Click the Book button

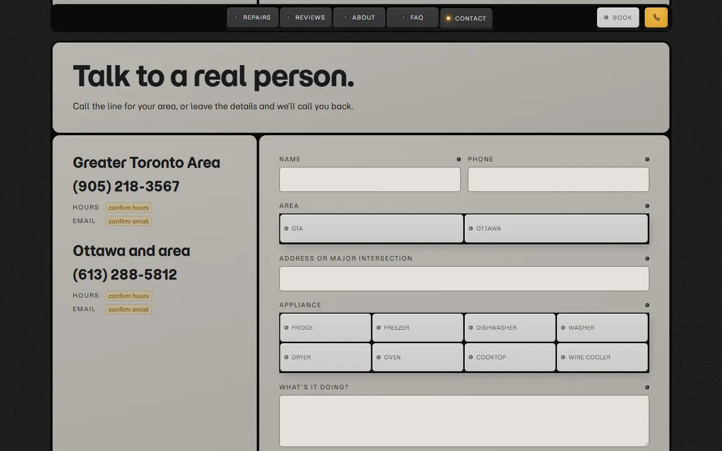click(x=618, y=17)
